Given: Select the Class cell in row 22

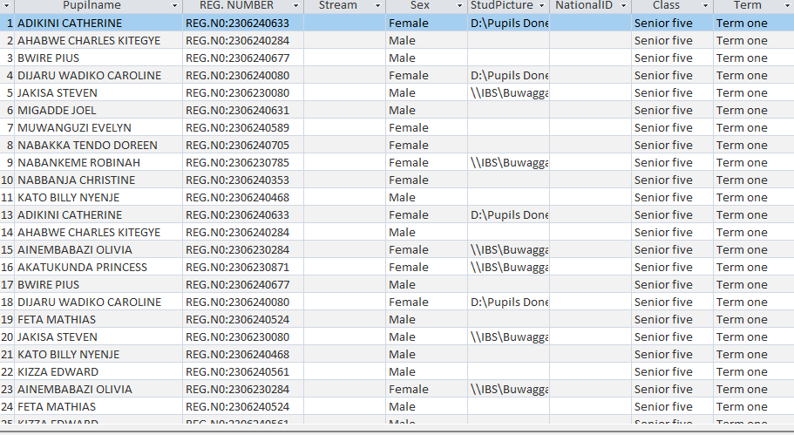Looking at the screenshot, I should (671, 372).
